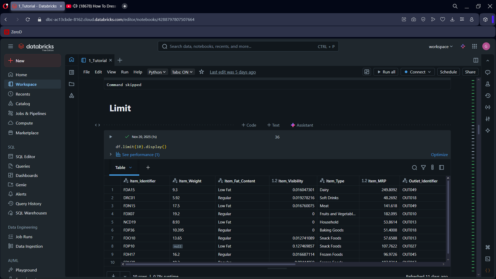Collapse the right rail with chevron up
This screenshot has width=496, height=279.
pos(488,60)
